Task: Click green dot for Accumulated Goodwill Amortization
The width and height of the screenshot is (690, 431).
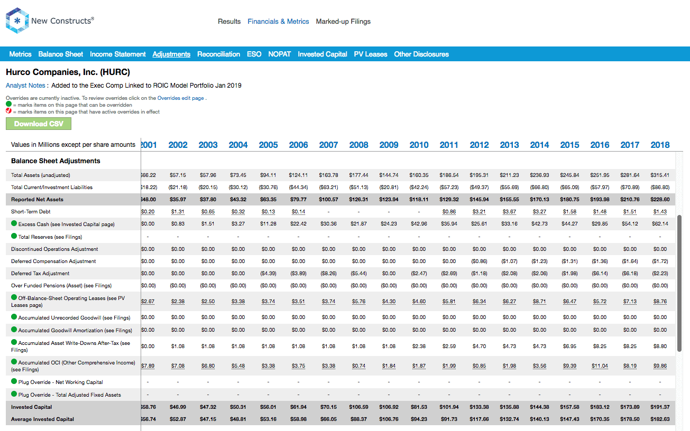Action: tap(14, 330)
